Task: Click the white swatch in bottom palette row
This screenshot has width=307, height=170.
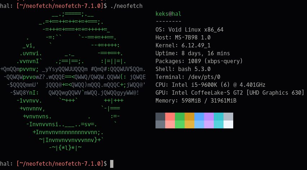Action: pos(228,124)
